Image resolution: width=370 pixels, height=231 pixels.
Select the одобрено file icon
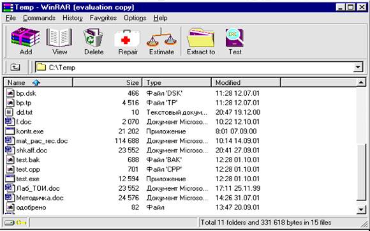coord(10,207)
